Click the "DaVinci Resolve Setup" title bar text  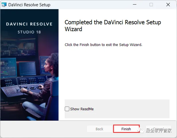pos(29,5)
